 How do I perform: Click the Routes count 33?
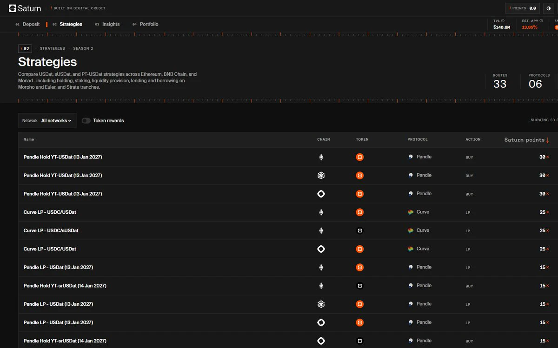click(x=500, y=84)
